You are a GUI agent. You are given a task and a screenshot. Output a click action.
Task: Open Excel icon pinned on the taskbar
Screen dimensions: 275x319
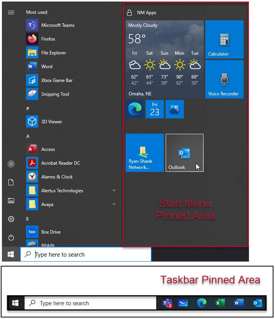[220, 303]
